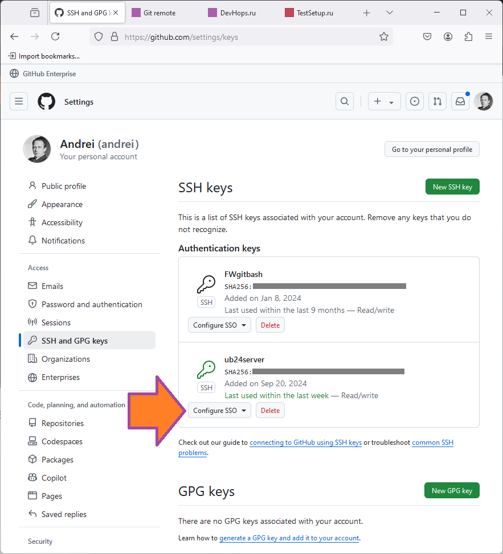Reload the page with the refresh icon
Image resolution: width=503 pixels, height=554 pixels.
click(x=55, y=37)
